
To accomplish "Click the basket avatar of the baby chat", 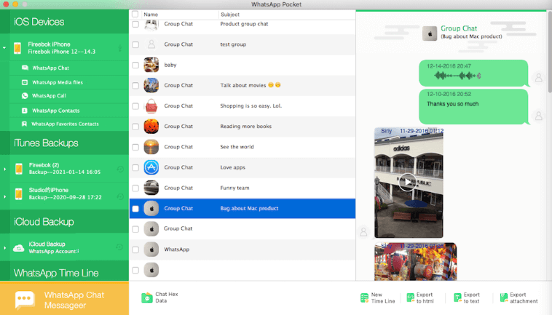I will [x=151, y=65].
